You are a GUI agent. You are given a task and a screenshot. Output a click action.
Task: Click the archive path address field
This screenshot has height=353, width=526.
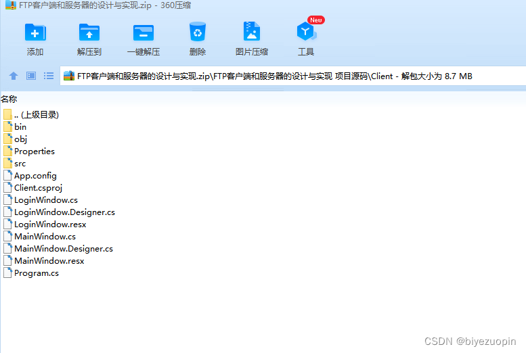click(293, 76)
